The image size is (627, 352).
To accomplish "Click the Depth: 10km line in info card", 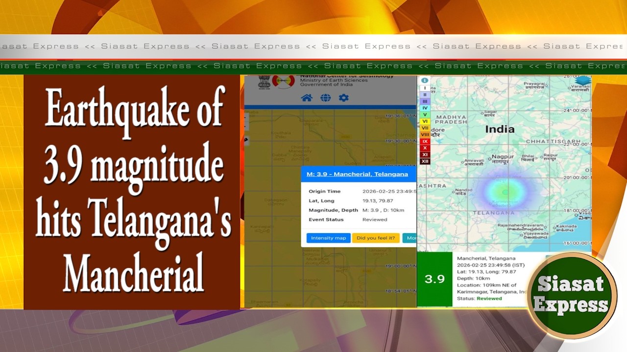I will click(473, 278).
